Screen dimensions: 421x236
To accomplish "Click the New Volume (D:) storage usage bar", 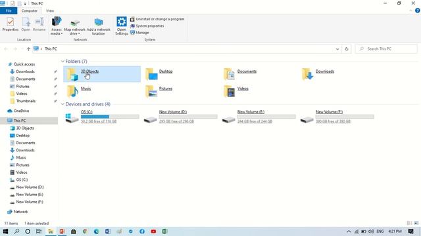I will 188,117.
